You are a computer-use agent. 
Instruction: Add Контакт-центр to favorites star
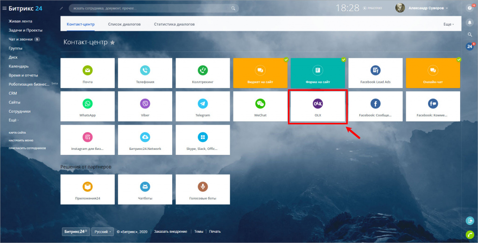112,42
